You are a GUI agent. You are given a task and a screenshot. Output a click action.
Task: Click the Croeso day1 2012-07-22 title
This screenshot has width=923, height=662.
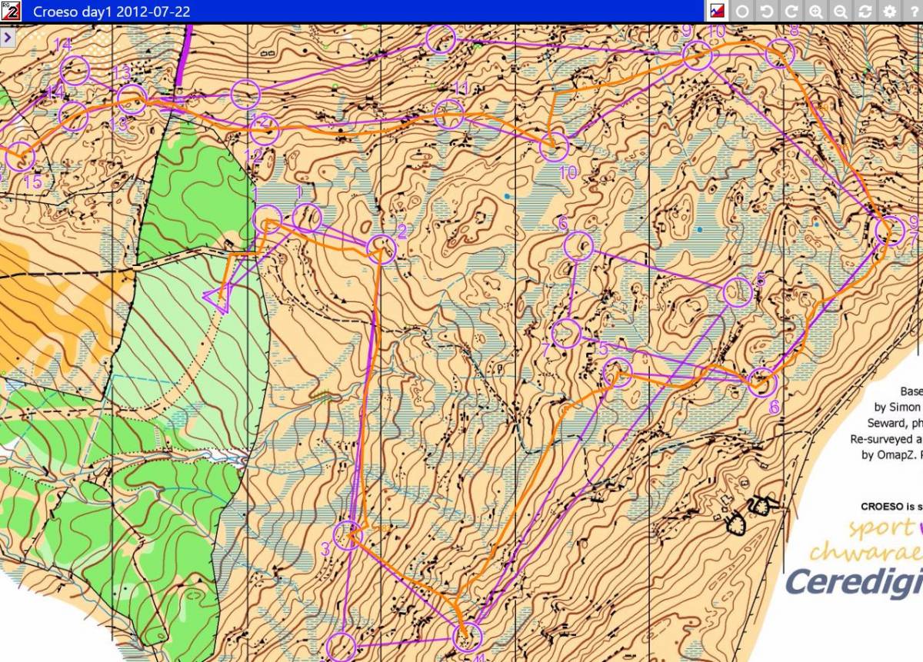[x=112, y=12]
